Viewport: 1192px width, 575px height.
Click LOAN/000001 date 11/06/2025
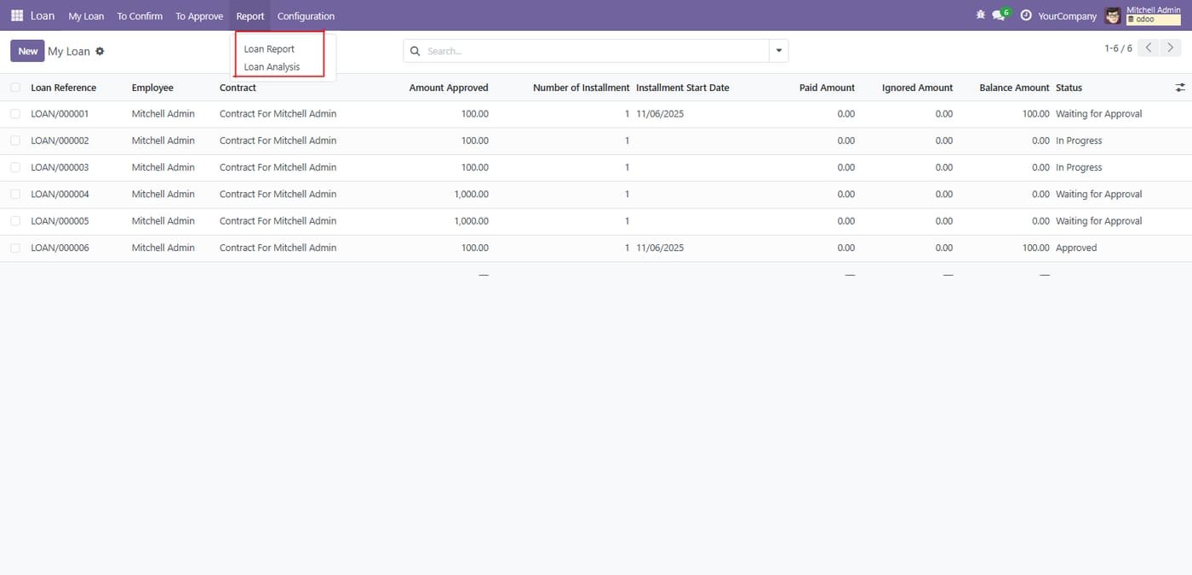(660, 114)
